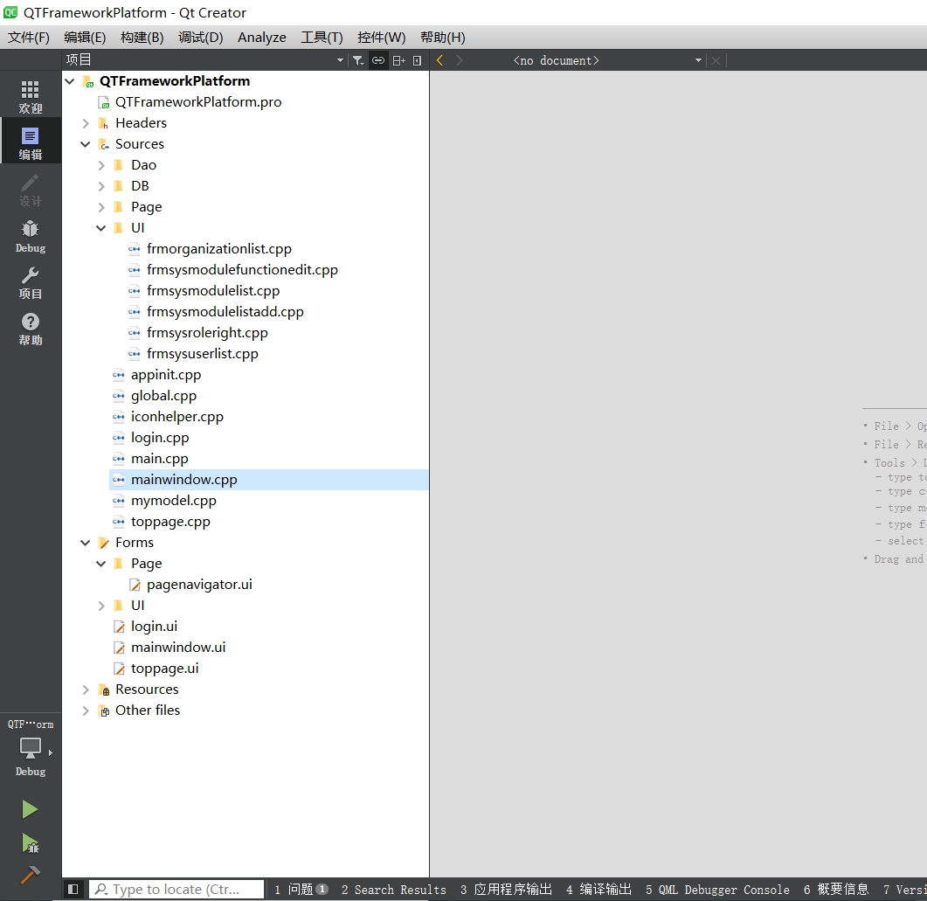Open the 3 应用程序输出 pane
This screenshot has height=901, width=927.
click(x=506, y=889)
